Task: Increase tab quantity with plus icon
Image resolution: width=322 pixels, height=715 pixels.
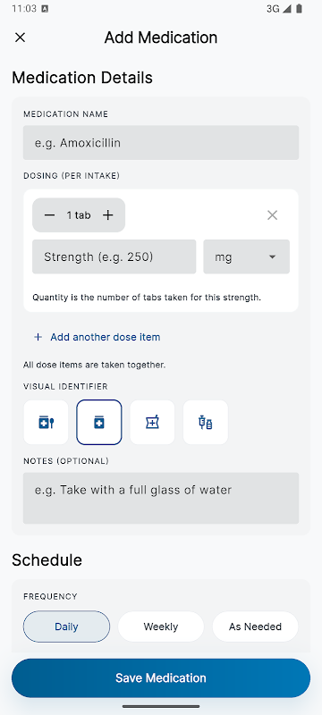Action: click(x=107, y=215)
